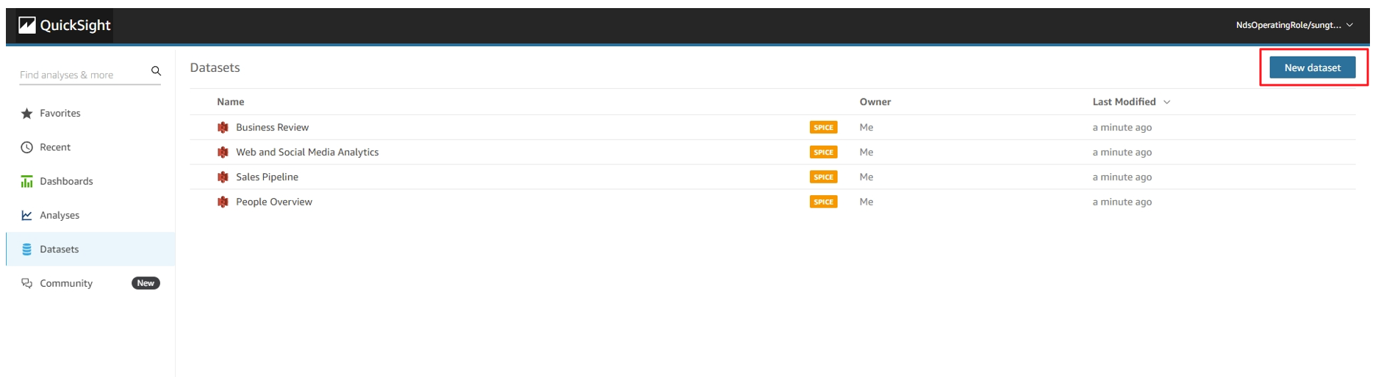
Task: Click the Business Review dataset icon
Action: [223, 128]
